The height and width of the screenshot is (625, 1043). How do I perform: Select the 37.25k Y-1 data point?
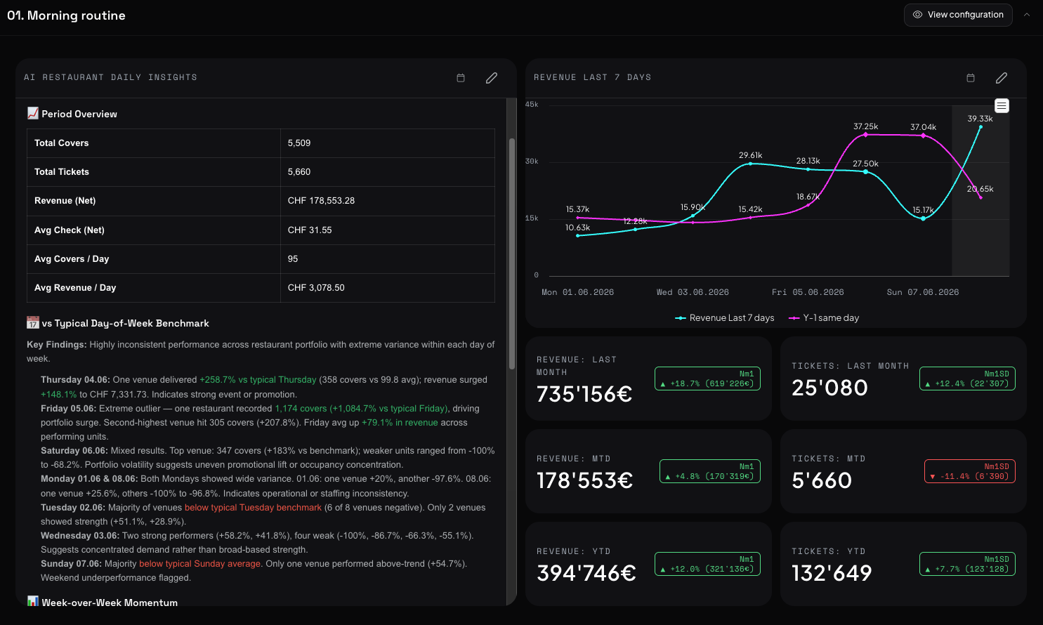click(x=865, y=135)
